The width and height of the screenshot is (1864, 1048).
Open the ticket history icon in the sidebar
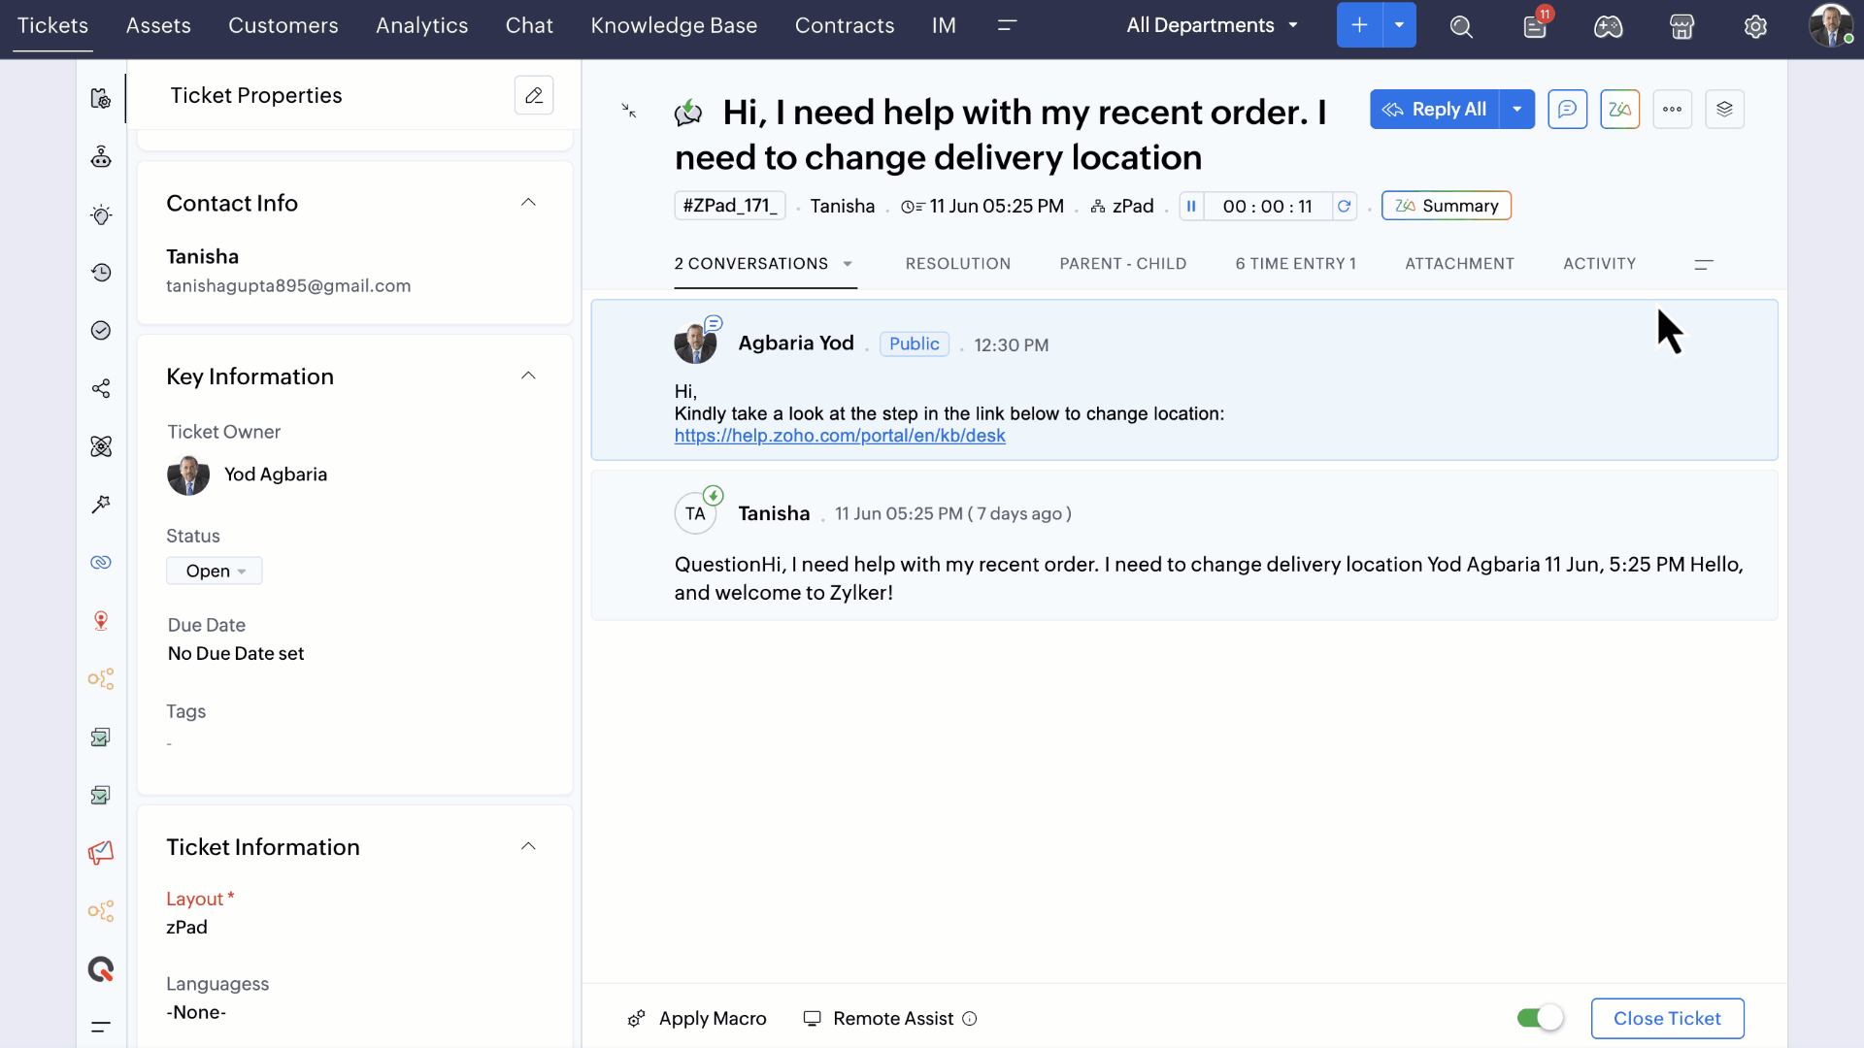pos(101,273)
